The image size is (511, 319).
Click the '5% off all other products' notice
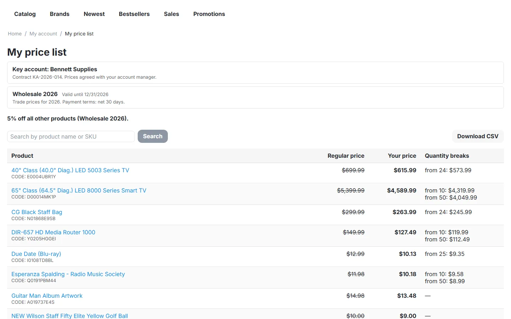tap(68, 118)
